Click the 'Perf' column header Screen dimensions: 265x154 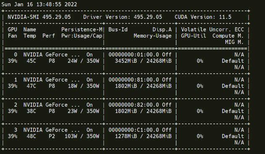click(49, 36)
